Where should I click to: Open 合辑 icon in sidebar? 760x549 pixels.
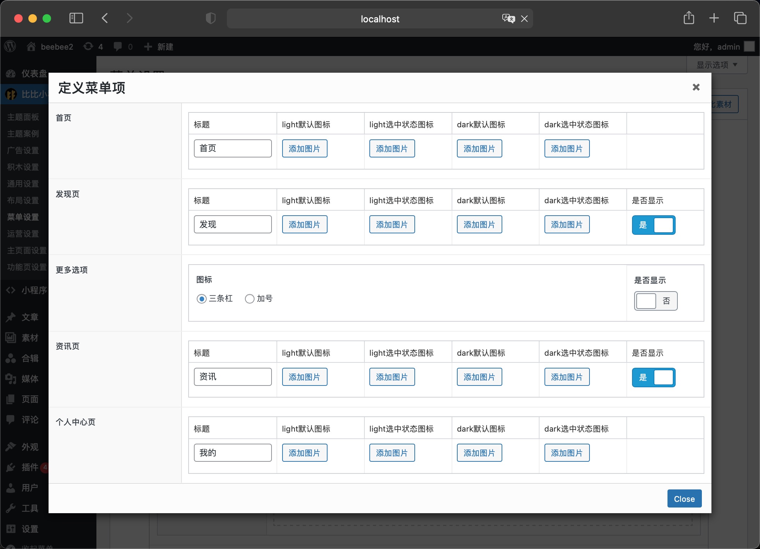point(11,358)
